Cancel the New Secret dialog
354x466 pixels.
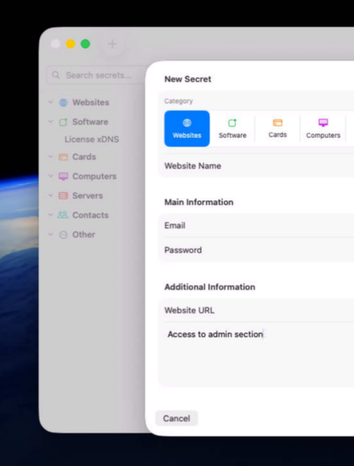point(176,419)
